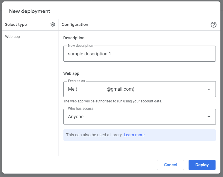Screen dimensions: 223x177
Task: Open the Who has access dropdown arrow
Action: point(209,117)
